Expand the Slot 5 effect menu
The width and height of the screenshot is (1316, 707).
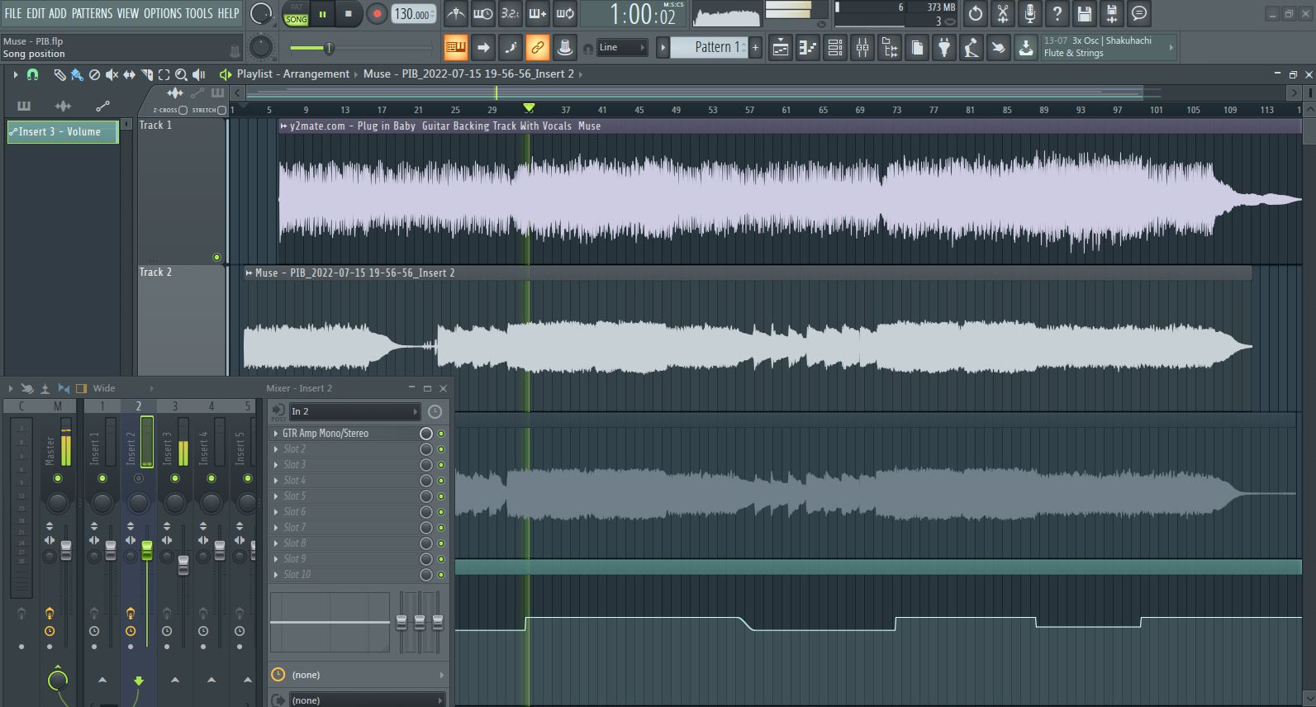click(x=276, y=496)
